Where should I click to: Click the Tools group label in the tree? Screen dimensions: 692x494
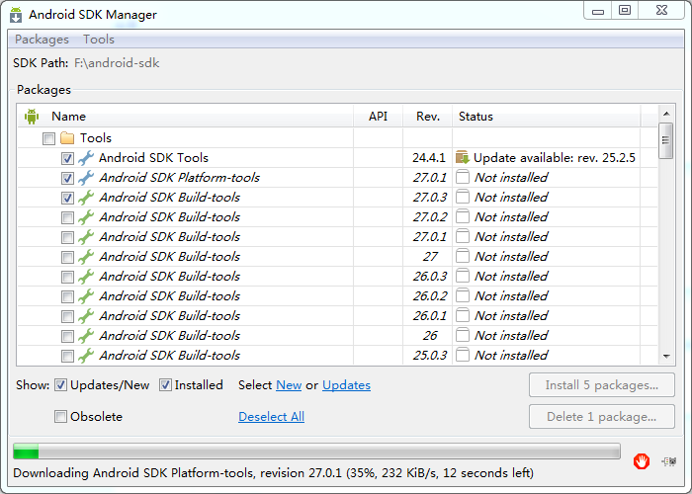(x=96, y=138)
